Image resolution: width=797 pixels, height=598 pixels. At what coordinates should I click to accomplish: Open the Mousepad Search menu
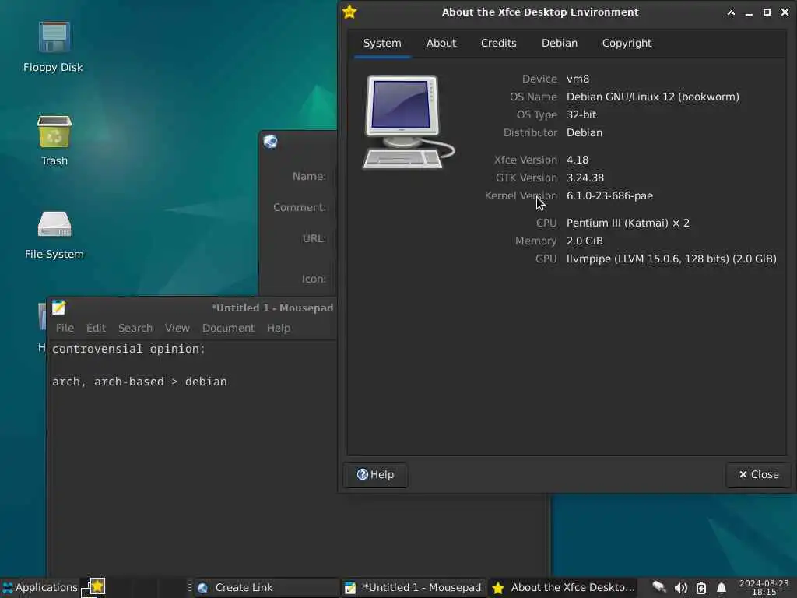pyautogui.click(x=135, y=328)
